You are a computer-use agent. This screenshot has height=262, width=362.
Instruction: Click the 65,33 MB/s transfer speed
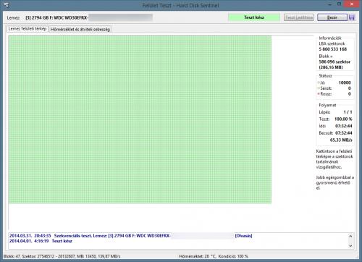[341, 140]
